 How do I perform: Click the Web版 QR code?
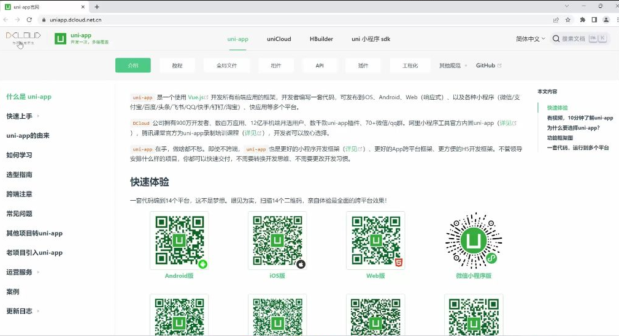[x=375, y=241]
